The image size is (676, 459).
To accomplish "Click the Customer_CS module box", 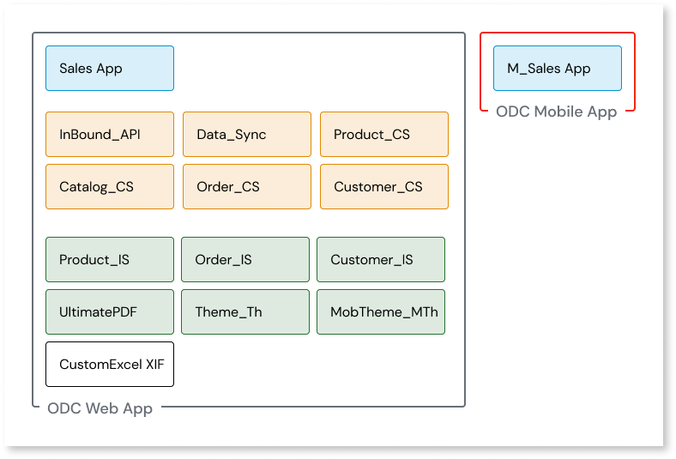I will click(384, 187).
